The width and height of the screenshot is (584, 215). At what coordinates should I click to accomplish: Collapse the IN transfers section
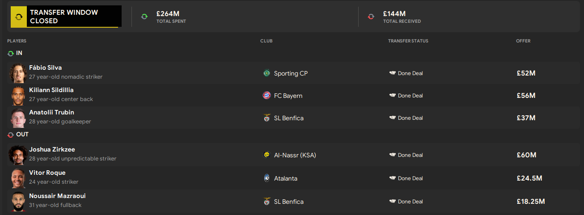point(11,53)
